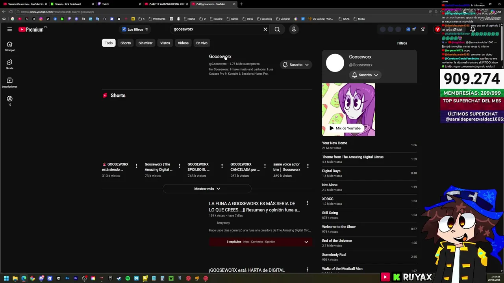
Task: Expand Suscrito dropdown in the Gooseworx side card
Action: 365,75
